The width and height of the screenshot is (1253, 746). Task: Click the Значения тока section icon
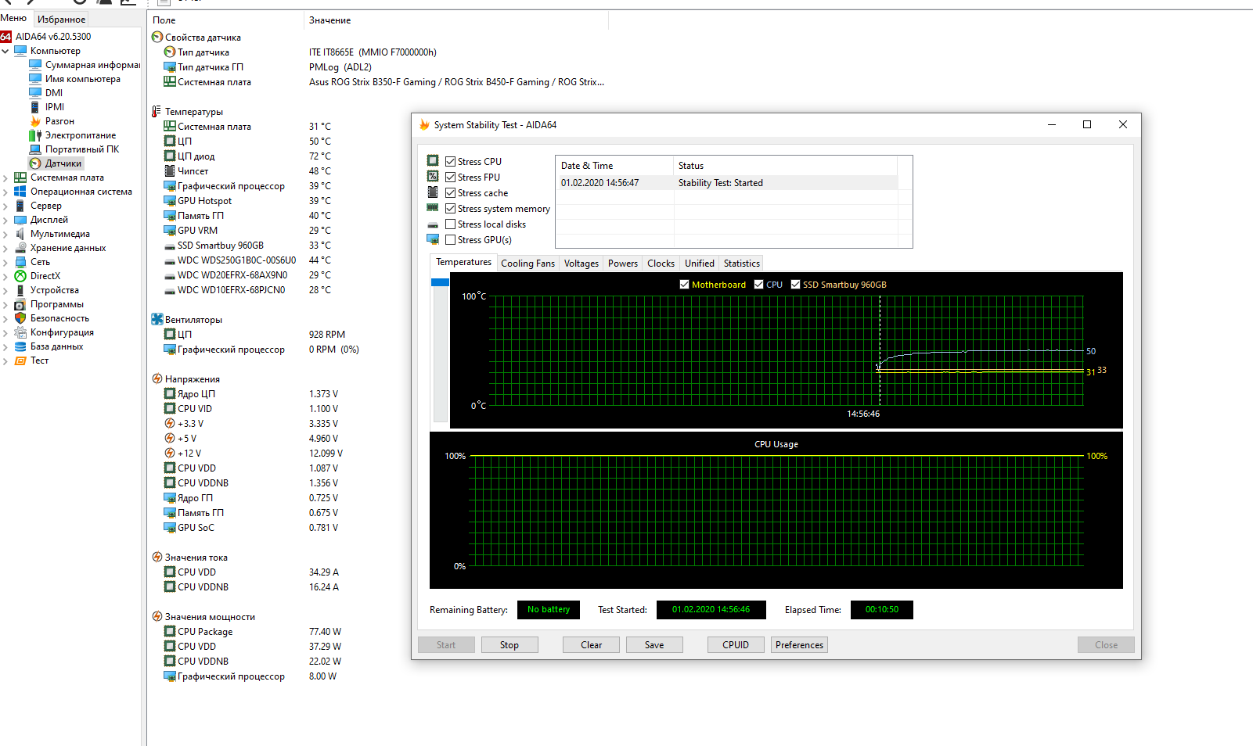pos(157,558)
